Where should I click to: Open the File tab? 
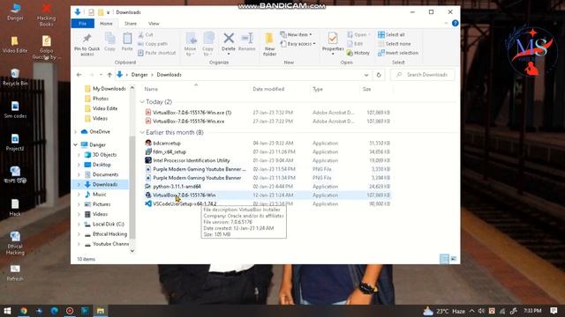click(x=82, y=24)
